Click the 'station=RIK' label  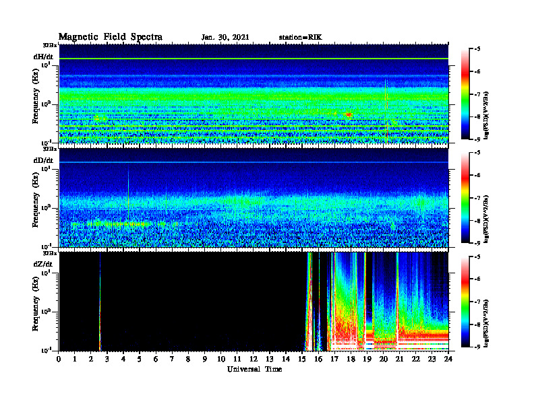pos(300,38)
